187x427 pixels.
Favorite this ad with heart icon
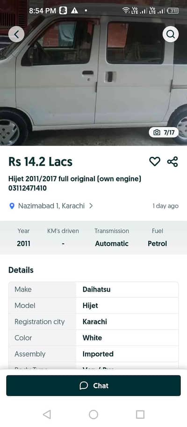[x=155, y=161]
